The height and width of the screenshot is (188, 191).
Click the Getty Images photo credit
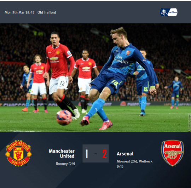coord(189,122)
